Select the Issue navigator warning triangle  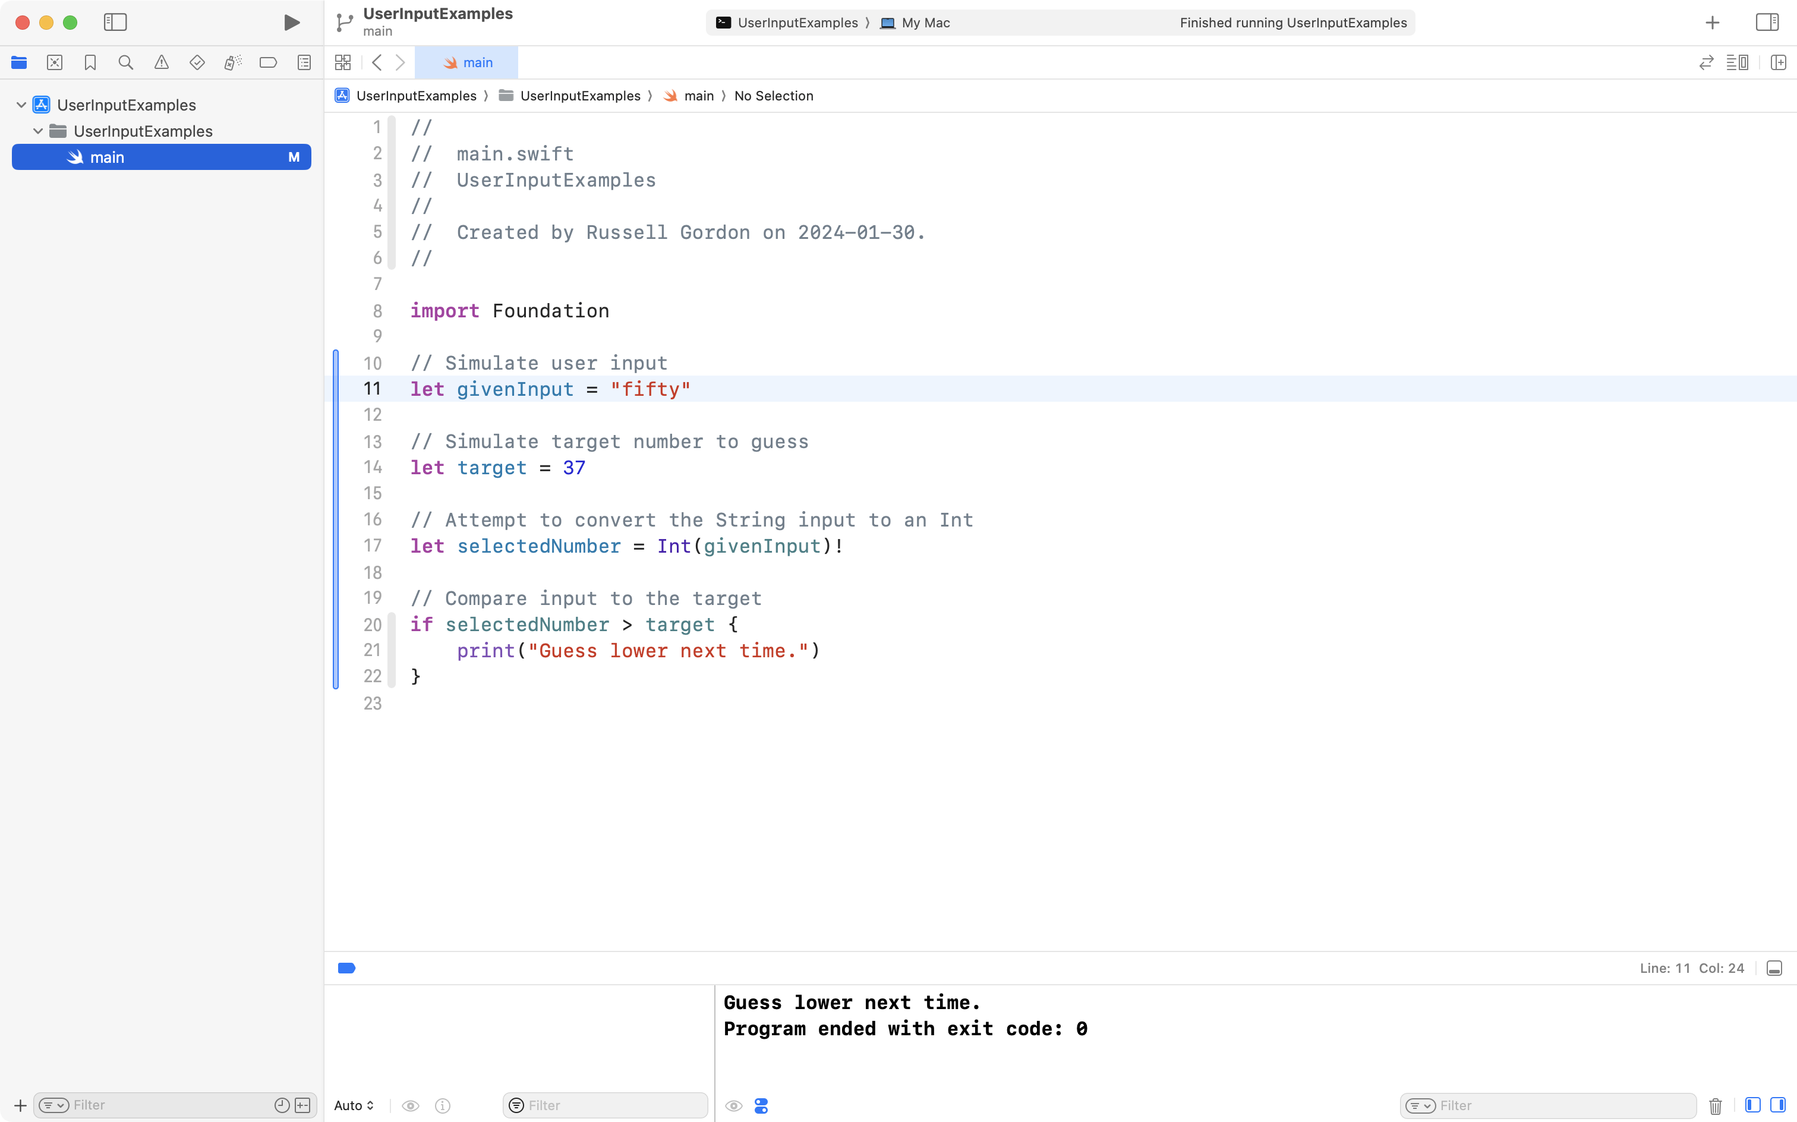click(162, 62)
